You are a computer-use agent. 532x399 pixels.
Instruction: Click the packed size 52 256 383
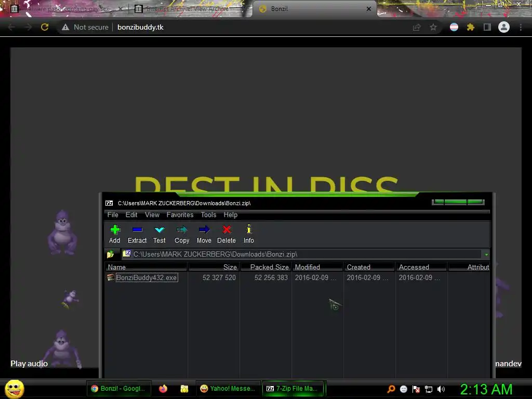click(x=271, y=277)
